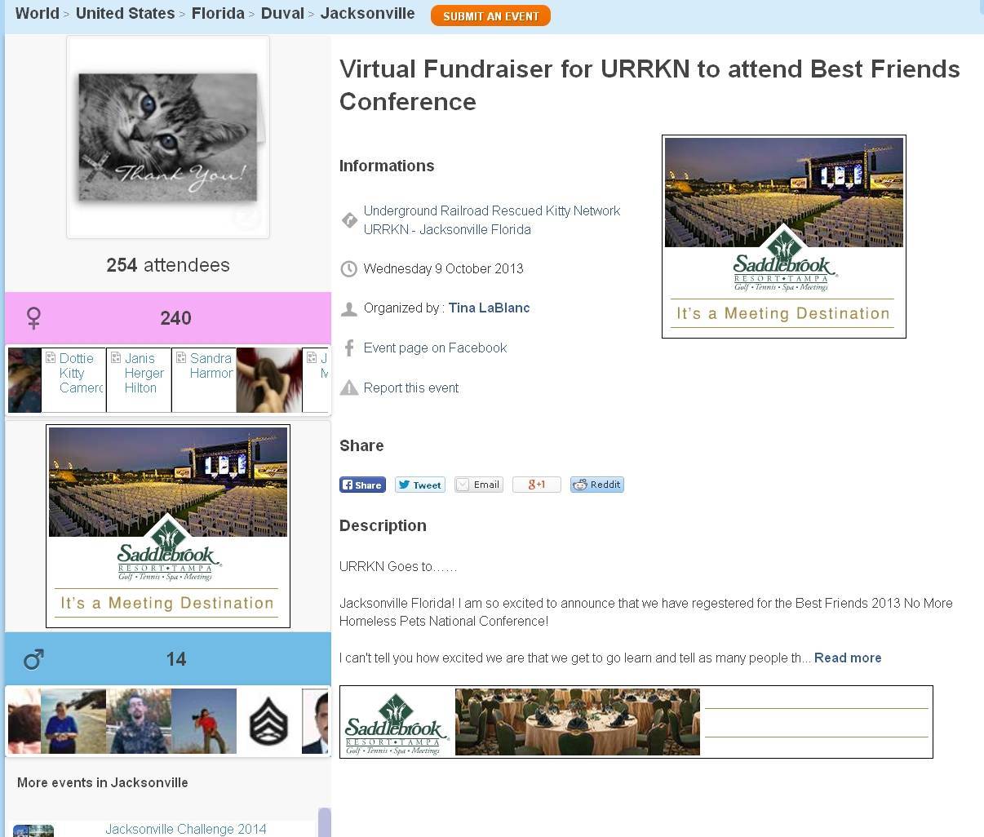Click the Facebook icon next to Event page
Image resolution: width=984 pixels, height=837 pixels.
[x=349, y=348]
